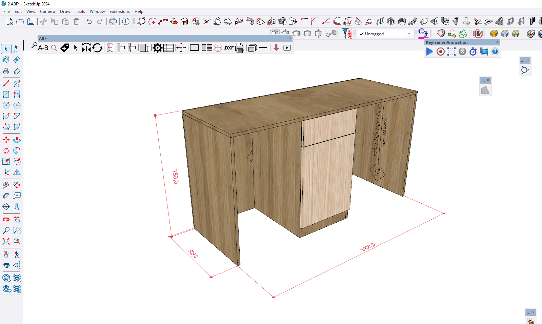Click the ABF A-B labeling tool
This screenshot has width=542, height=324.
coord(43,48)
